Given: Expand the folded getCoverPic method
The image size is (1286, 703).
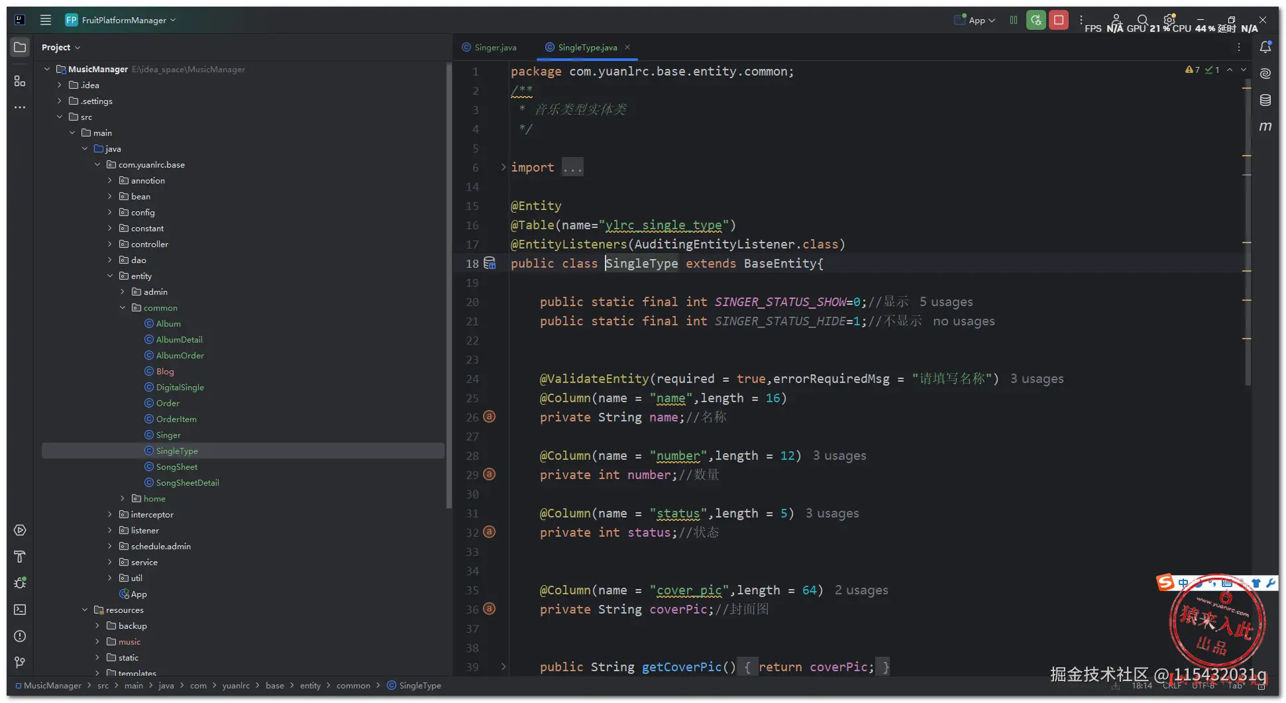Looking at the screenshot, I should coord(504,667).
